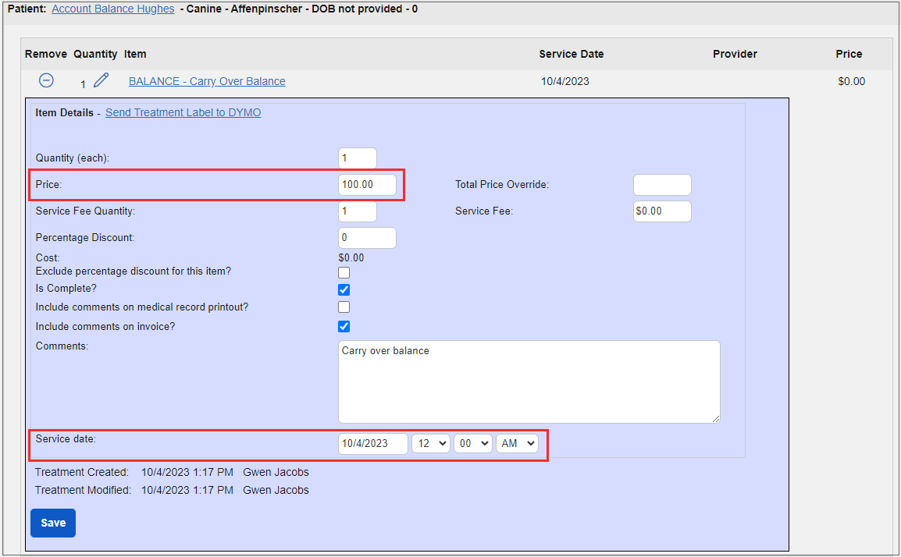
Task: Click the Total Price Override field
Action: click(x=662, y=185)
